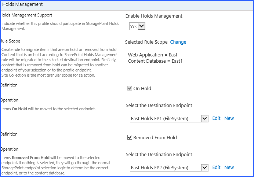Click the Enable Holds Management label
This screenshot has width=254, height=177.
pyautogui.click(x=154, y=16)
